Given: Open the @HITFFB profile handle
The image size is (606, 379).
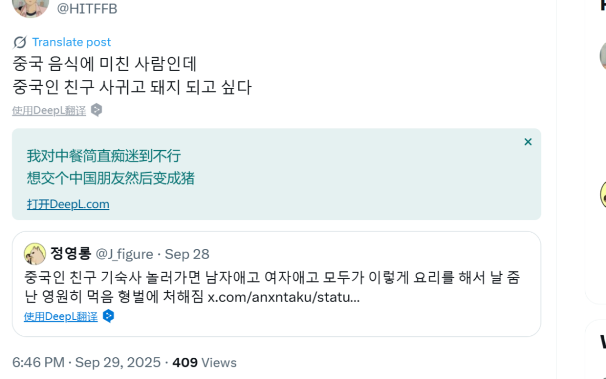Looking at the screenshot, I should pyautogui.click(x=87, y=8).
